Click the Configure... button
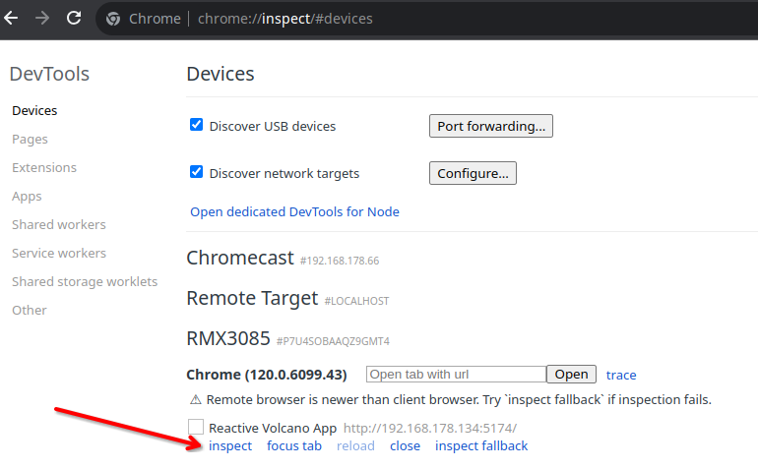 (473, 173)
